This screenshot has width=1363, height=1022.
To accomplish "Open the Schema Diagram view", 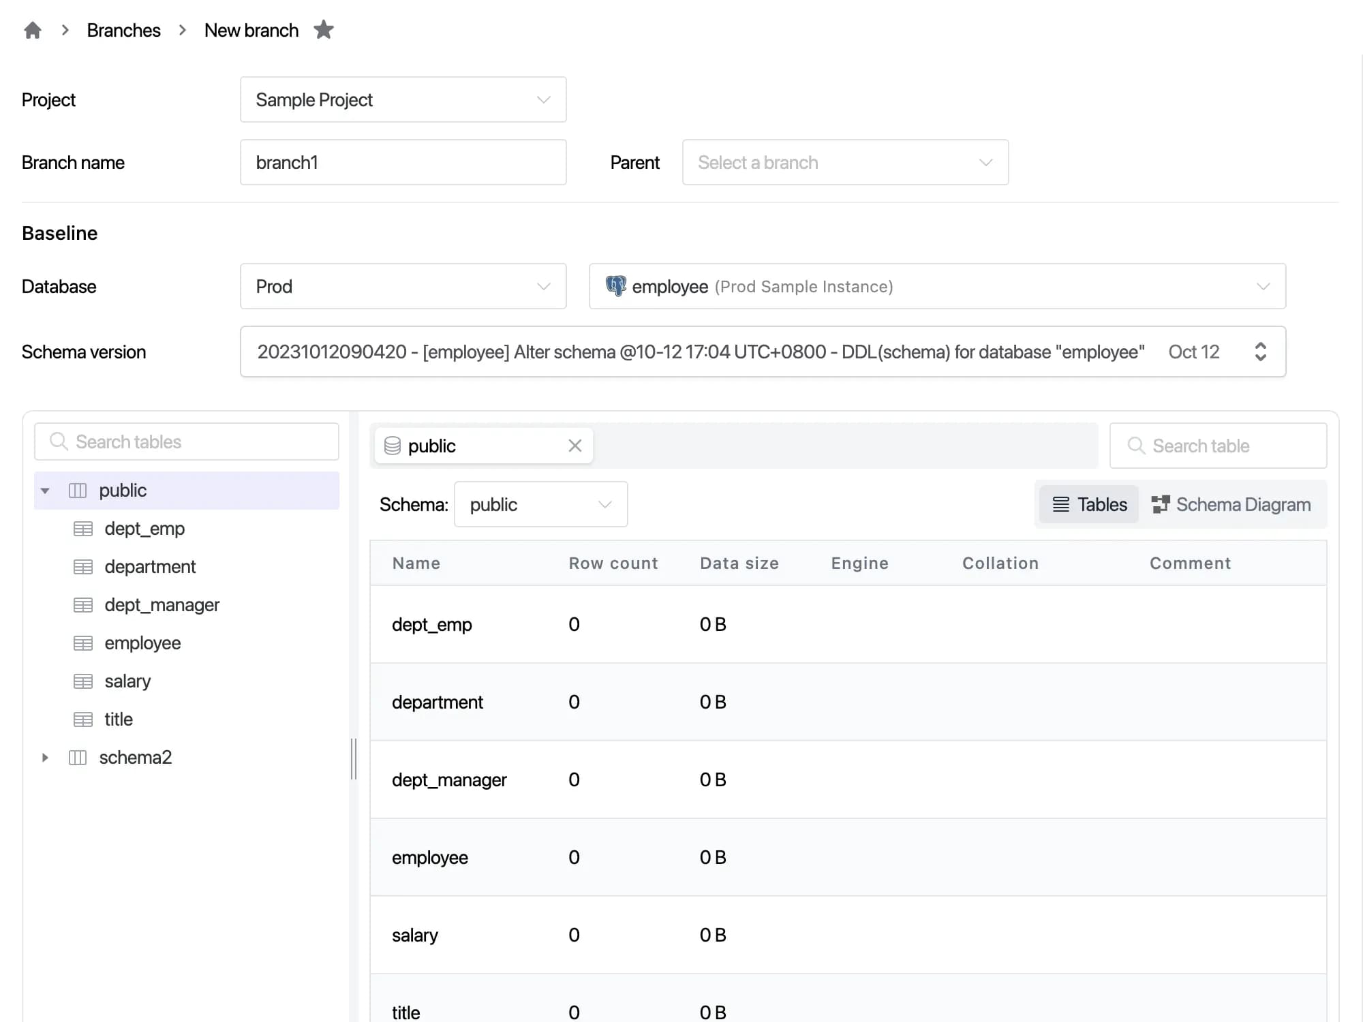I will click(x=1232, y=505).
